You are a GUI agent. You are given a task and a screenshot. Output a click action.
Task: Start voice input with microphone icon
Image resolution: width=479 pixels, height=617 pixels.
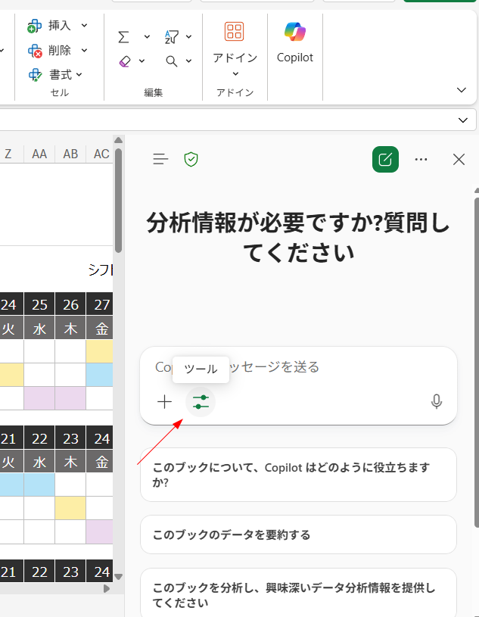[x=436, y=401]
